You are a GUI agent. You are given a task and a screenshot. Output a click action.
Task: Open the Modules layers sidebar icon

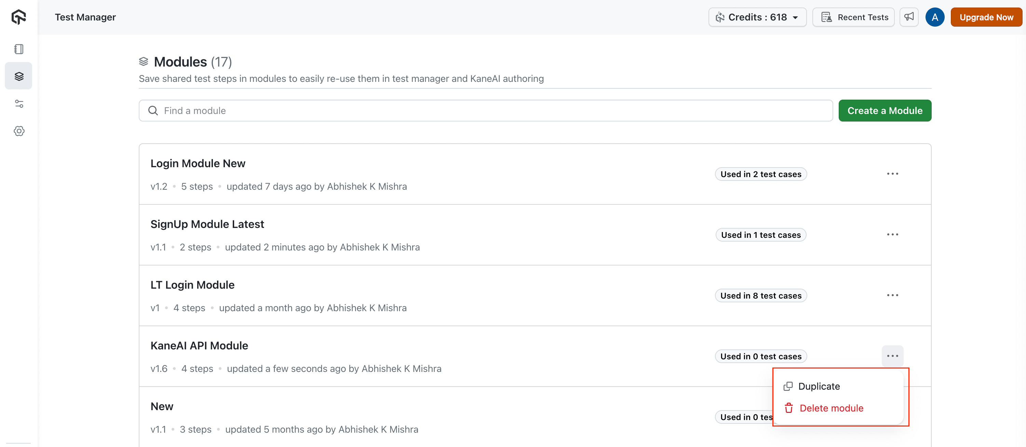pos(19,76)
